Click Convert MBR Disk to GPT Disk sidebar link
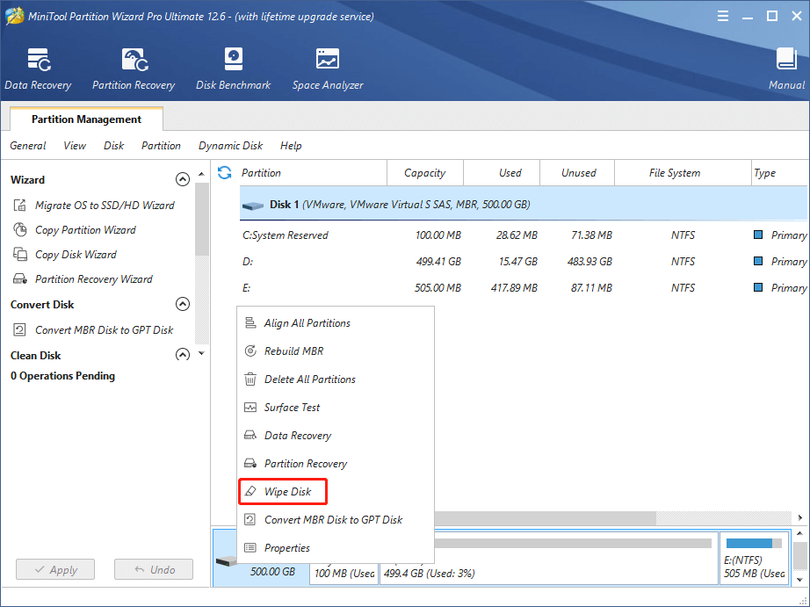 pos(105,330)
